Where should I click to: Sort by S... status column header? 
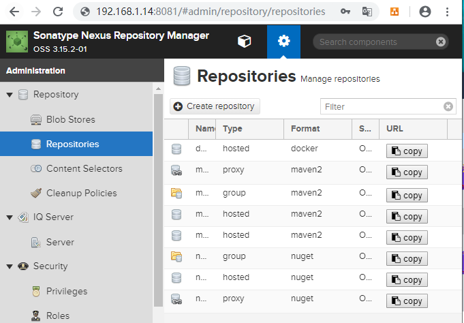[365, 129]
